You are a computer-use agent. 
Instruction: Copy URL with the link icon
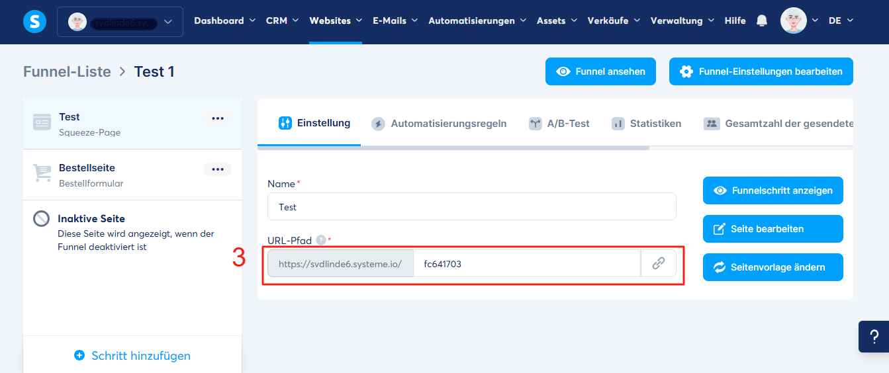click(x=658, y=263)
